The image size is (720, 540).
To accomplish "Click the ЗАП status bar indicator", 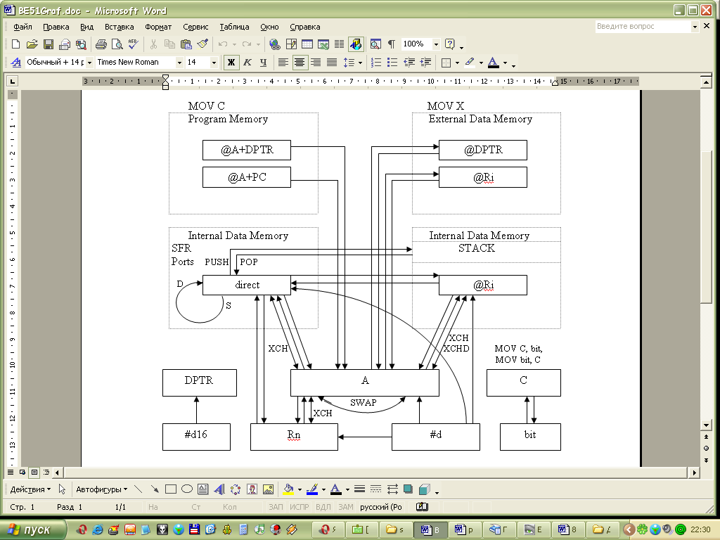I will click(x=276, y=506).
